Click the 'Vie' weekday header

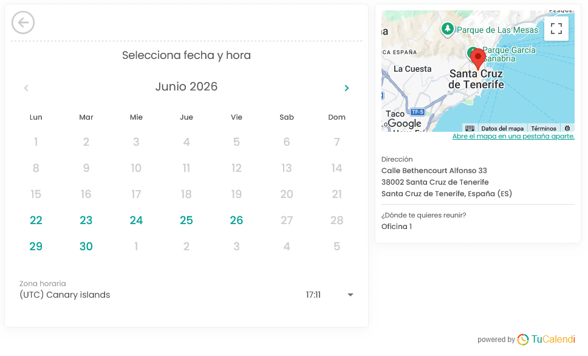click(237, 117)
